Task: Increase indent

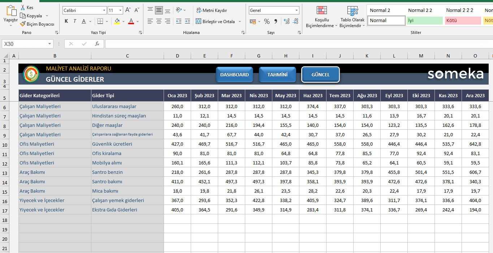Action: point(187,21)
